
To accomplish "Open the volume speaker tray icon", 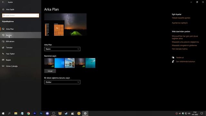I will [189, 113].
